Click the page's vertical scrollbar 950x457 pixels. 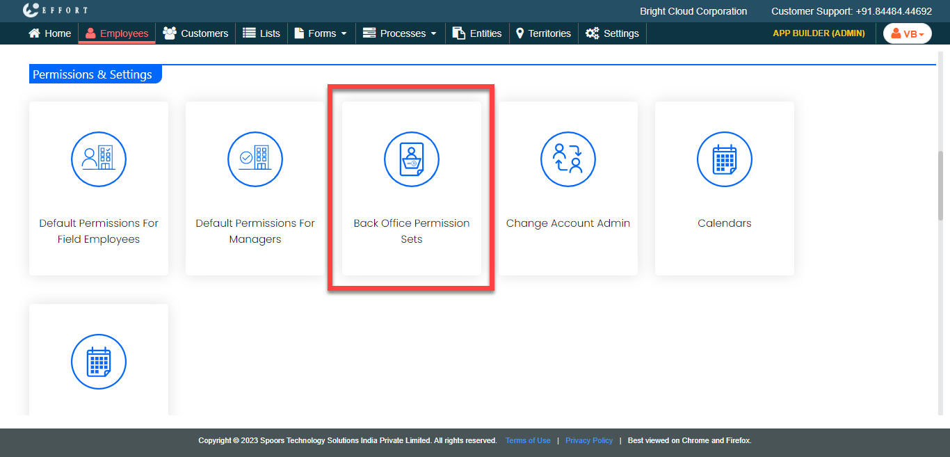click(941, 185)
